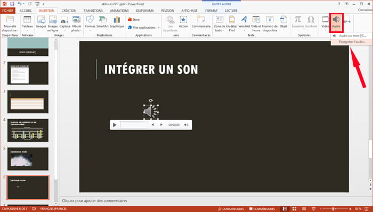Click the Lien hypertexte icon
This screenshot has width=373, height=212.
pos(171,24)
